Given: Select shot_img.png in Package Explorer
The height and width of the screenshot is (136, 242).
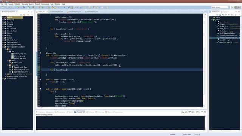Looking at the screenshot, I should pyautogui.click(x=18, y=56).
